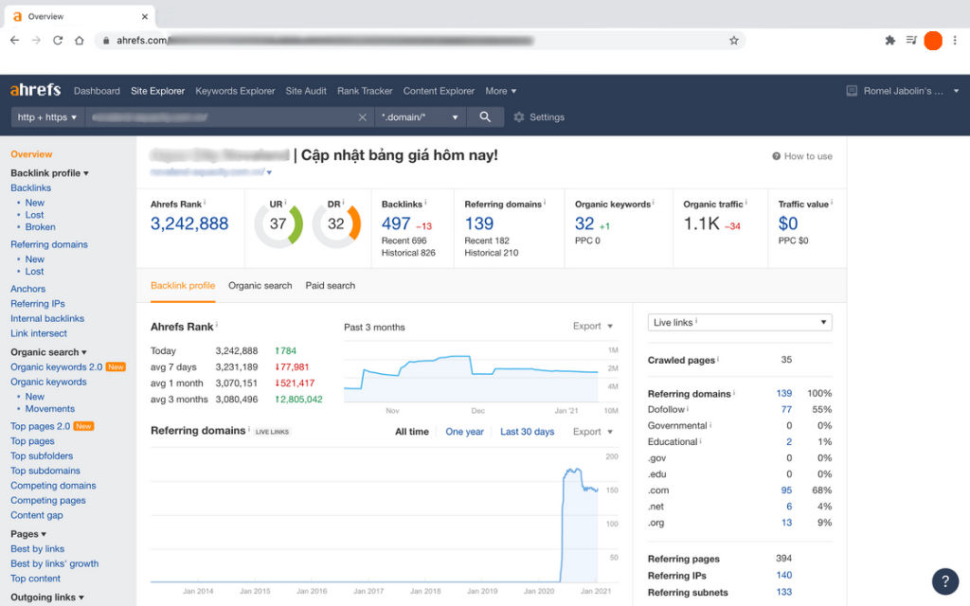Screen dimensions: 970x606
Task: Open Broken backlinks in the sidebar
Action: (41, 227)
